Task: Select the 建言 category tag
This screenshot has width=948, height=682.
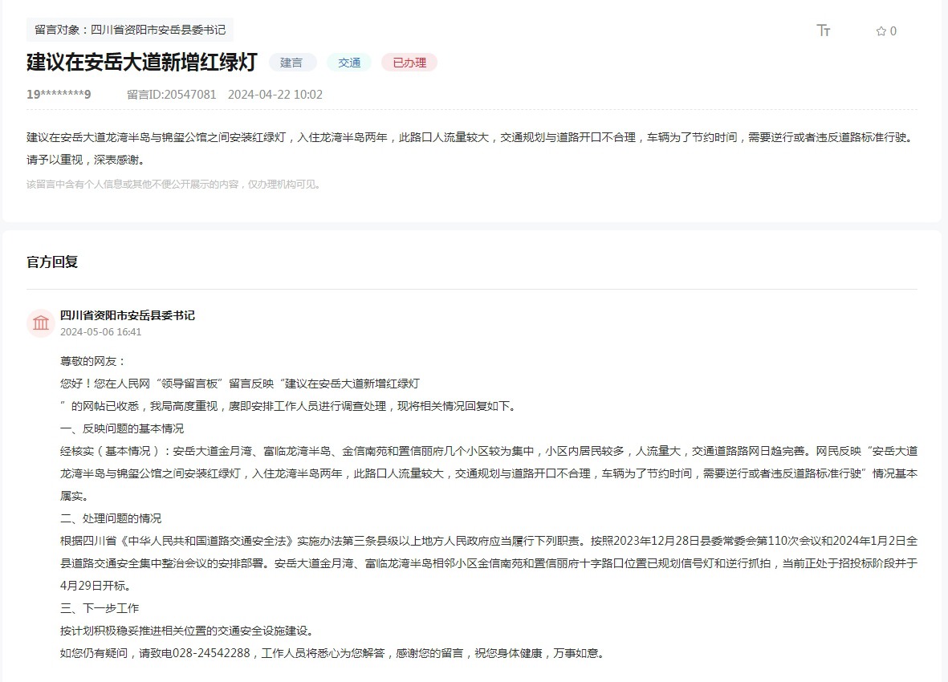Action: pyautogui.click(x=292, y=62)
